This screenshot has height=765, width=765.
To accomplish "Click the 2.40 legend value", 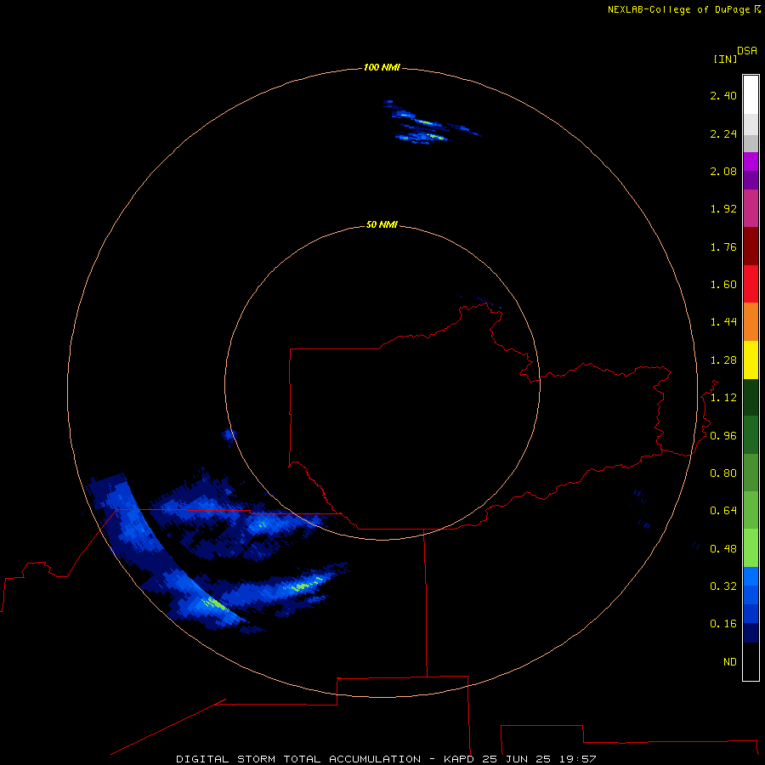I will [723, 95].
